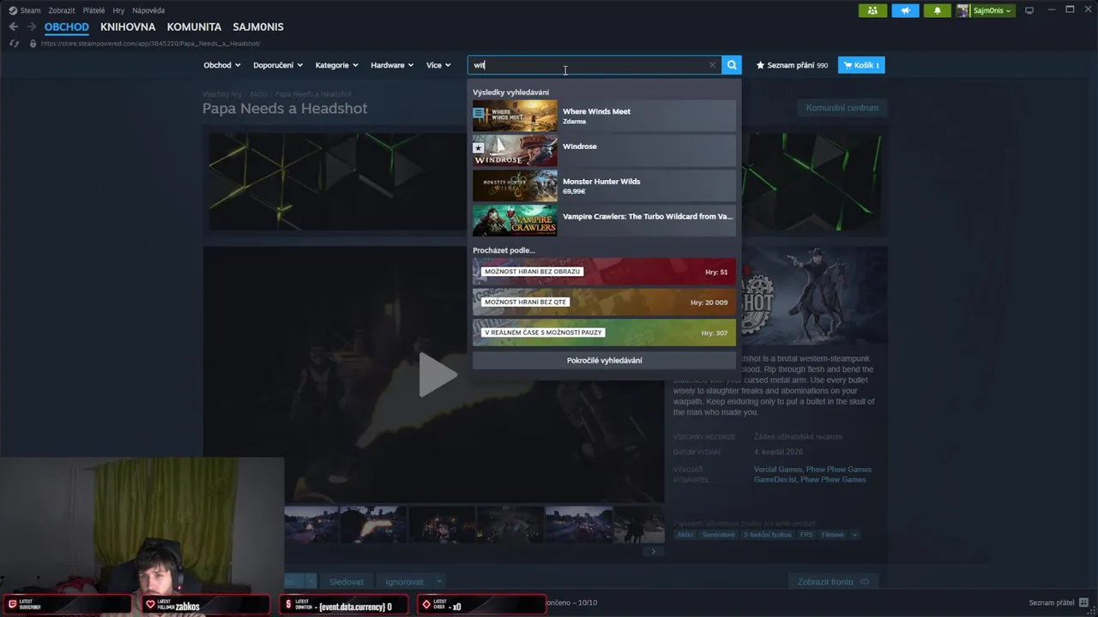Click the Sledovat follow button
This screenshot has height=617, width=1098.
click(347, 582)
